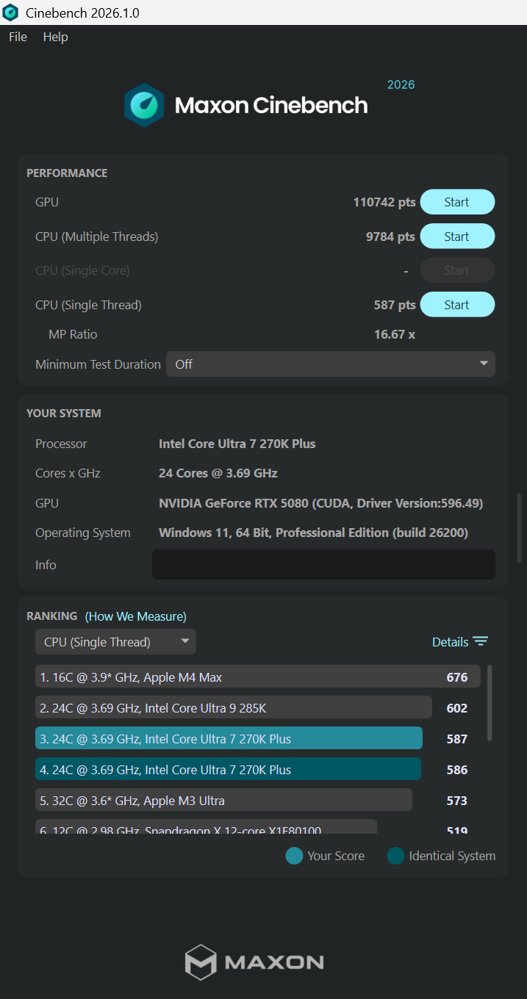Click the Info text field

[x=323, y=564]
